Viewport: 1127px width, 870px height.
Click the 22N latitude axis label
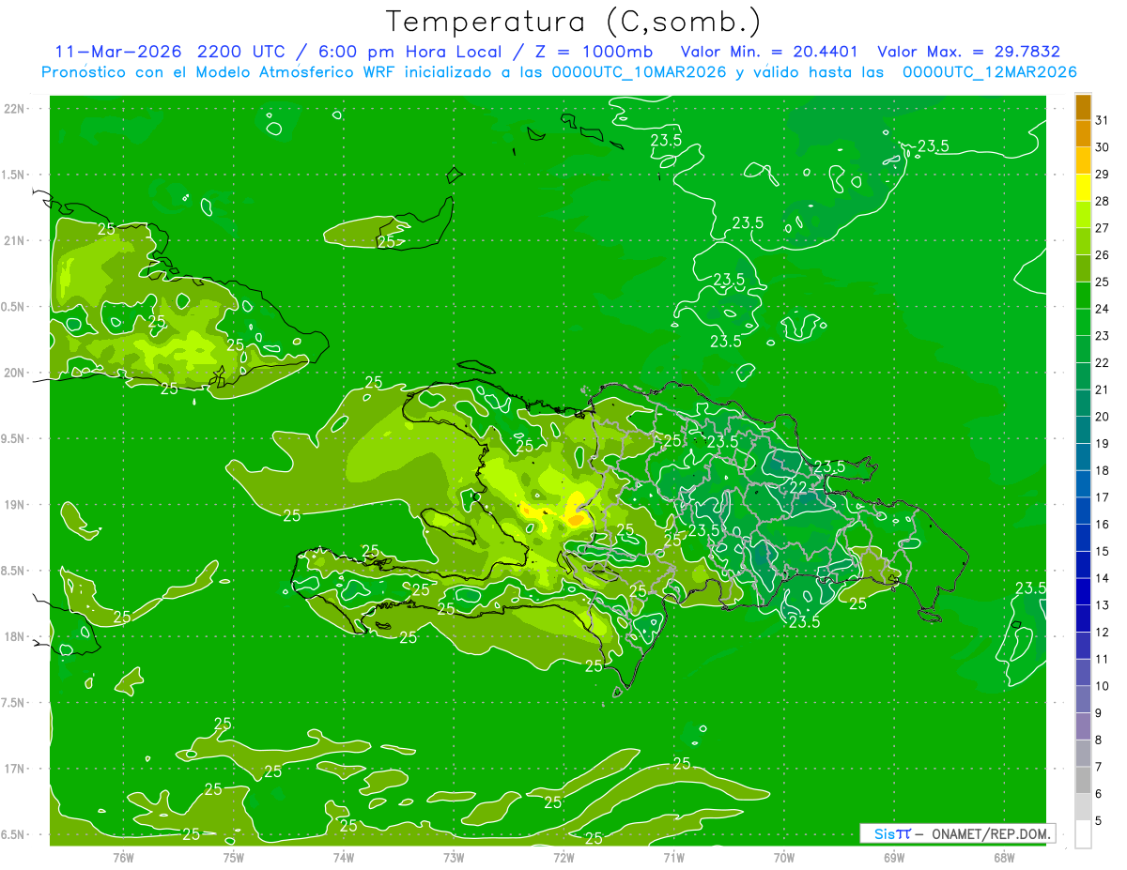pos(15,109)
